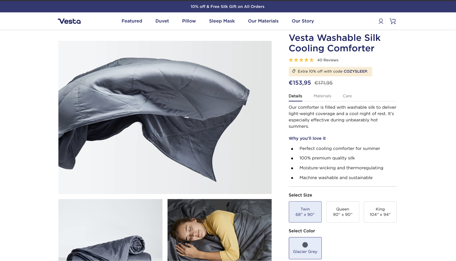Open the 40 Reviews link
The image size is (456, 261).
(x=328, y=60)
